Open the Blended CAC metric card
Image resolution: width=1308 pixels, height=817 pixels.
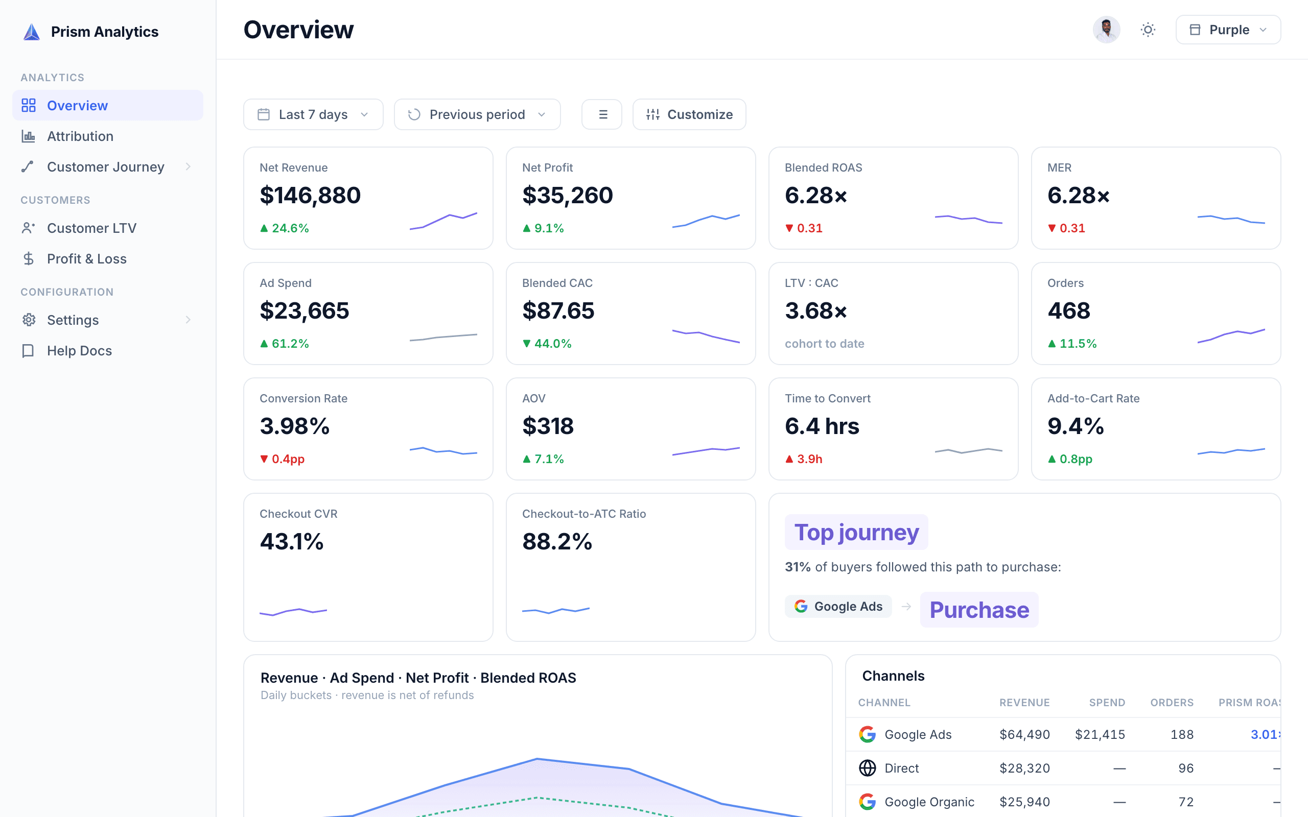click(x=631, y=314)
